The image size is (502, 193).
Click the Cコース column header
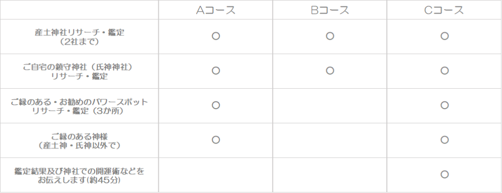click(444, 10)
